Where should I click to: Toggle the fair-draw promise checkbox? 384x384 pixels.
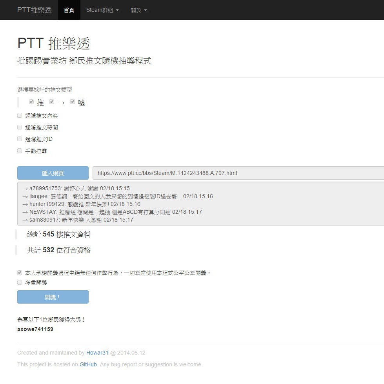(x=20, y=273)
